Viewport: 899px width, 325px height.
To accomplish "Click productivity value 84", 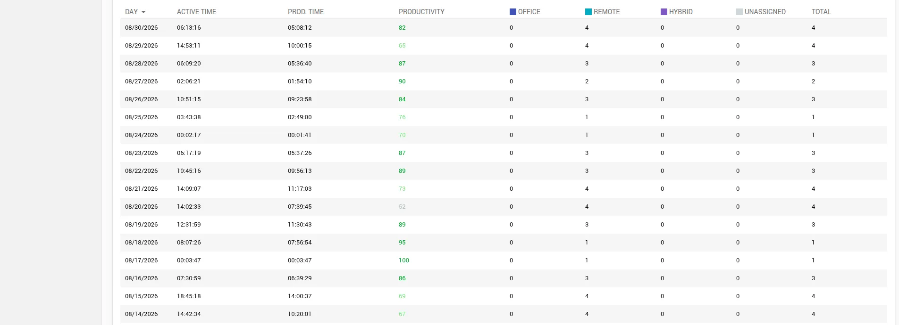I will tap(402, 99).
